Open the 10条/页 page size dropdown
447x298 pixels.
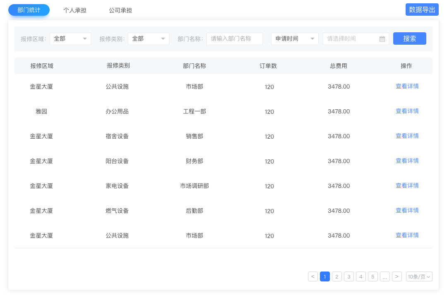(419, 276)
